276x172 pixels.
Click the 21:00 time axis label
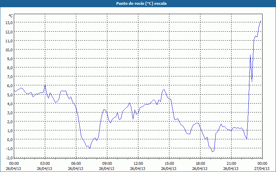pos(231,164)
